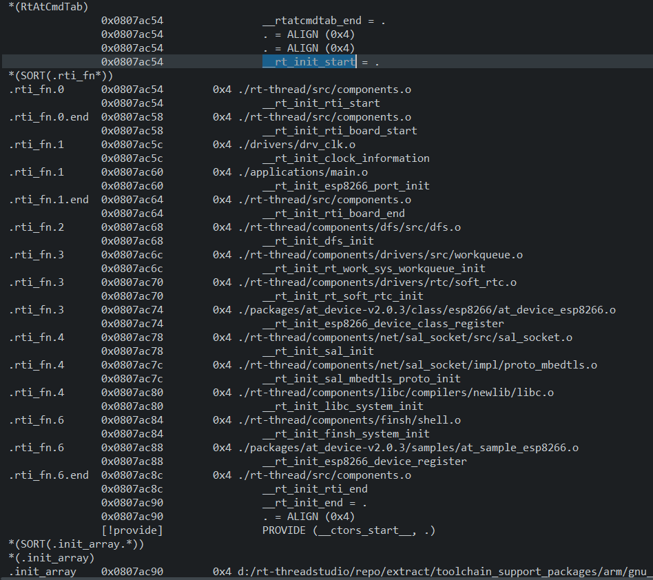Screen dimensions: 653x580
Task: Select the __rtatcmdtab_end symbol text
Action: click(x=312, y=21)
